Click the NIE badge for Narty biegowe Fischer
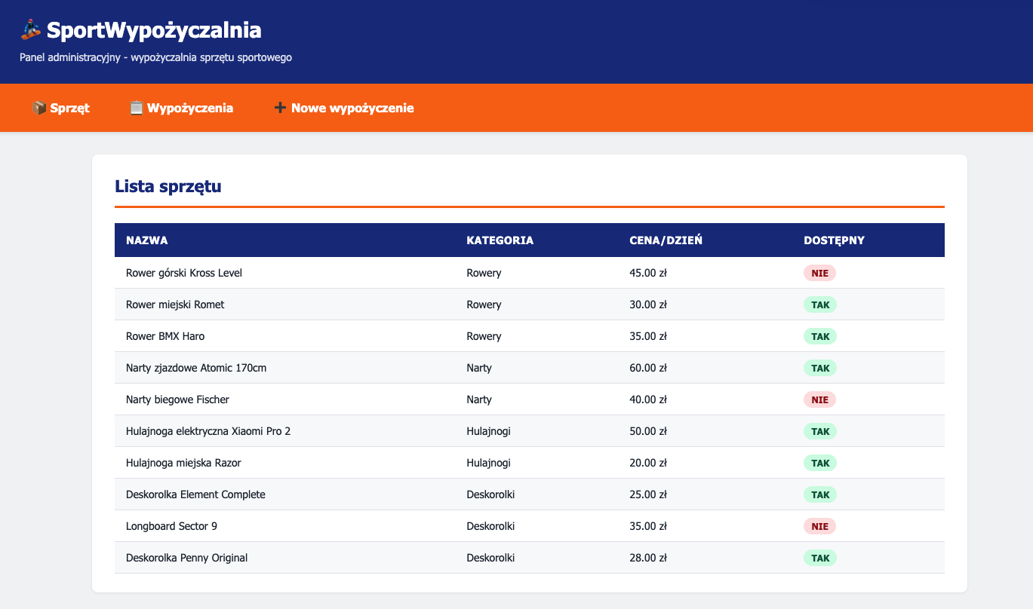Image resolution: width=1033 pixels, height=609 pixels. click(820, 399)
